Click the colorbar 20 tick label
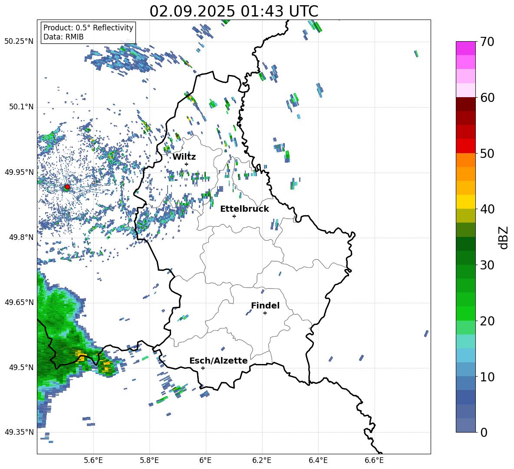The width and height of the screenshot is (514, 469). [x=487, y=321]
